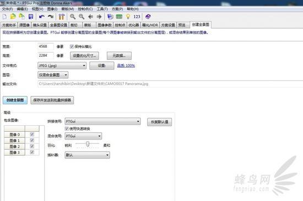Open the 方案(P) menu

click(117, 9)
